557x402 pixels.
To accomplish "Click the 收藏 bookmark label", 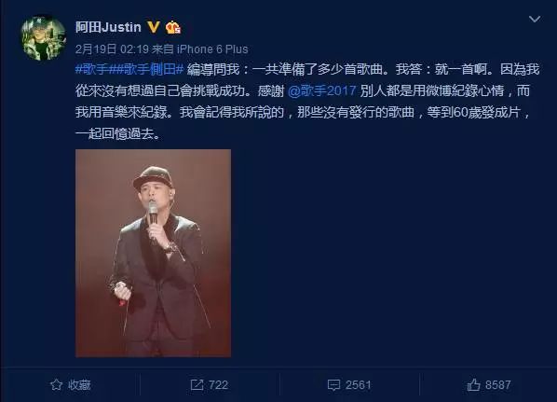I will 80,385.
